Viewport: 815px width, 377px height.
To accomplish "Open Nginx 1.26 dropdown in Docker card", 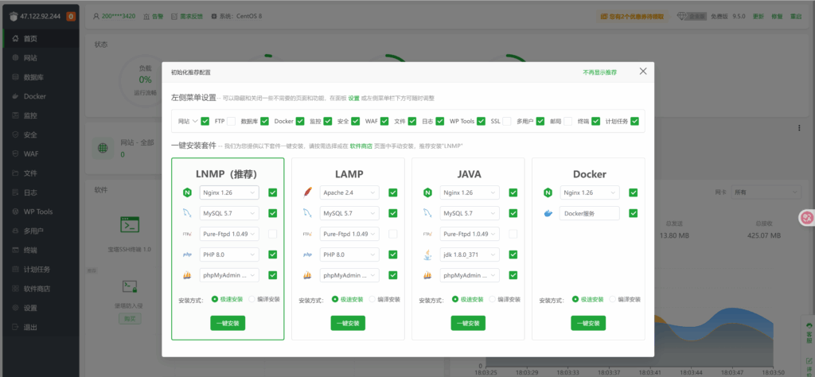I will point(590,192).
